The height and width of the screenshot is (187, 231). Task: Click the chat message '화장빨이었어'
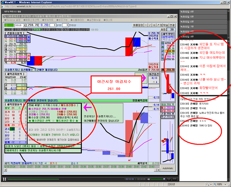tap(208, 88)
